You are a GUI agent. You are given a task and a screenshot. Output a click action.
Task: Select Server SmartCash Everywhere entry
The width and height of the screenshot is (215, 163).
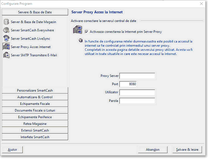(32, 30)
